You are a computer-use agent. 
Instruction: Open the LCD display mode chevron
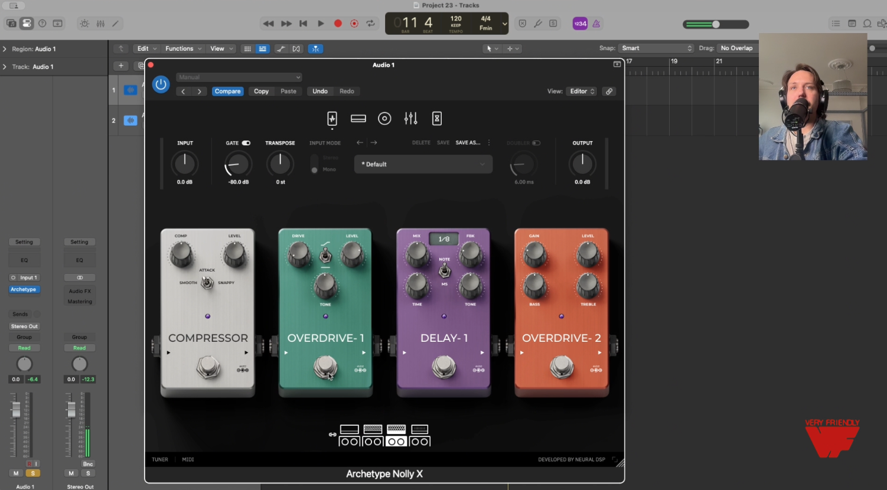tap(504, 24)
